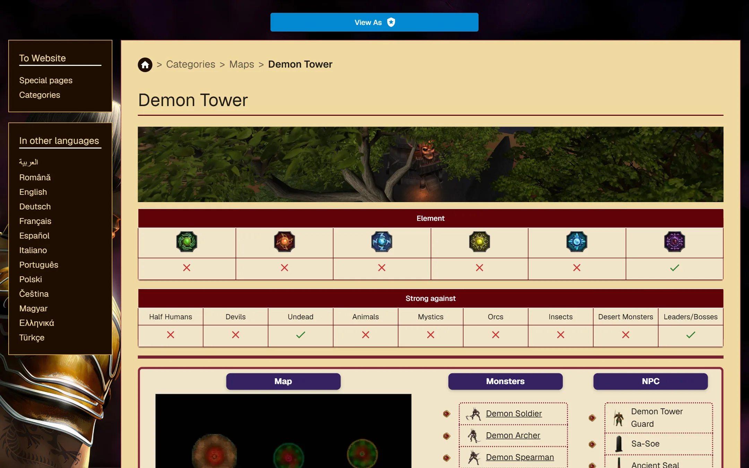Click the View As button
The image size is (749, 468).
coord(374,22)
